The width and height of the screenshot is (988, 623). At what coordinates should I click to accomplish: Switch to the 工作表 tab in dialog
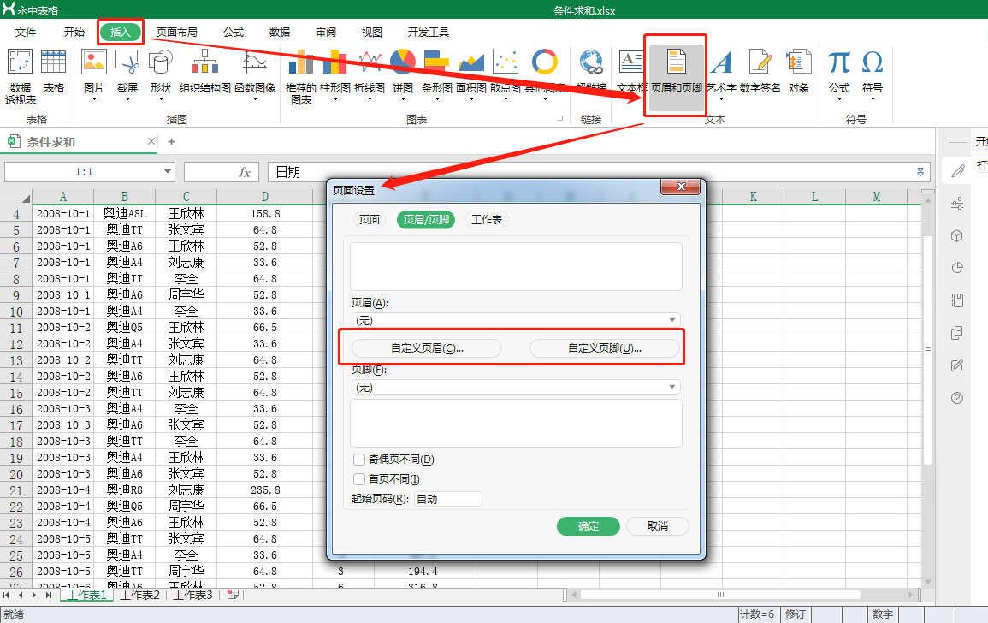pos(486,219)
